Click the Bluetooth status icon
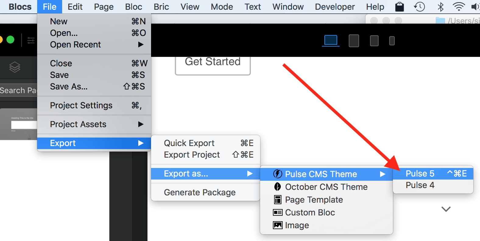The image size is (480, 241). 440,7
